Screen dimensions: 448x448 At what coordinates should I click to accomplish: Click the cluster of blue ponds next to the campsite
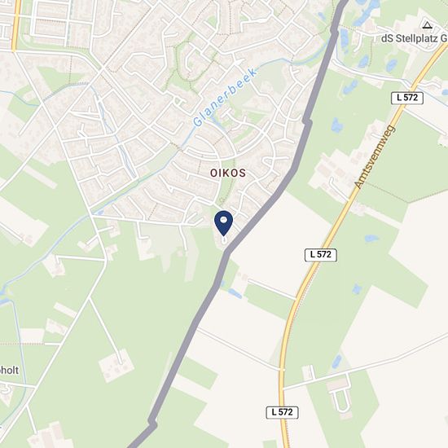(364, 11)
